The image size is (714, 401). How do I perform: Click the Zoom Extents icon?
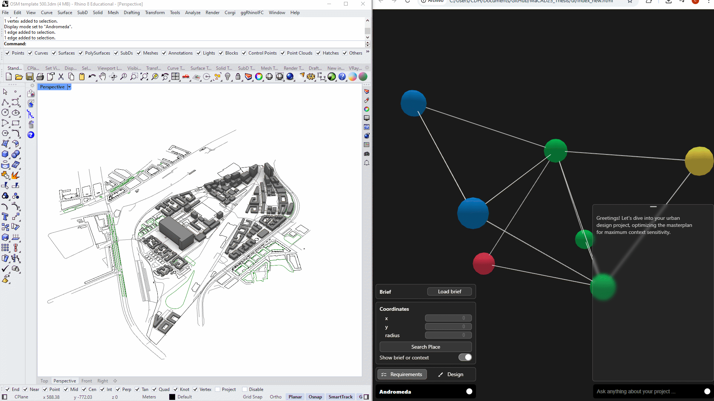coord(144,77)
